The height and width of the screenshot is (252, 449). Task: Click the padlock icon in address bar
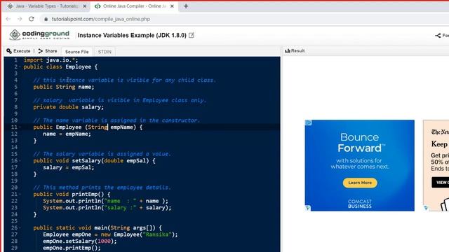(x=46, y=19)
